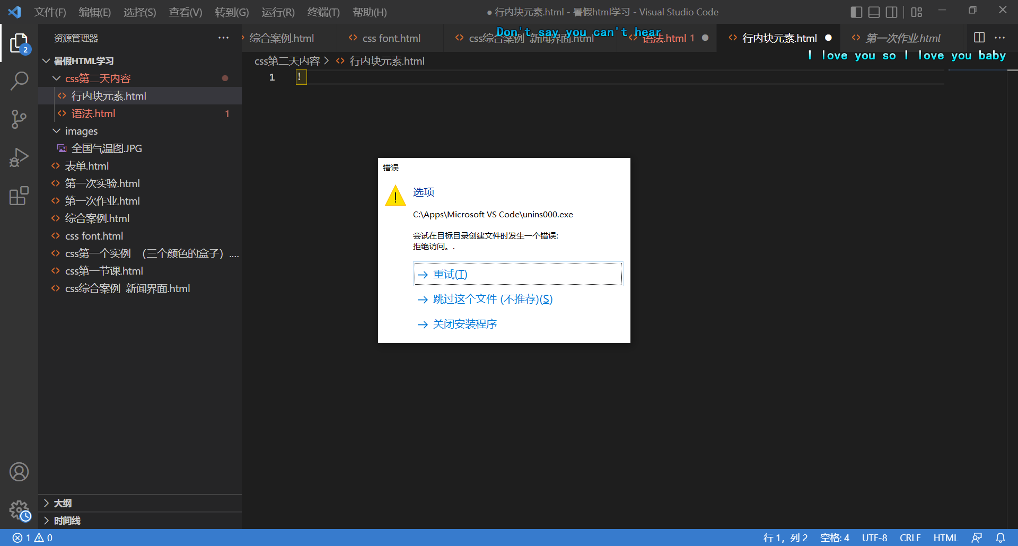Open the 终端(T) menu
Screen dimensions: 1018x546
tap(323, 12)
